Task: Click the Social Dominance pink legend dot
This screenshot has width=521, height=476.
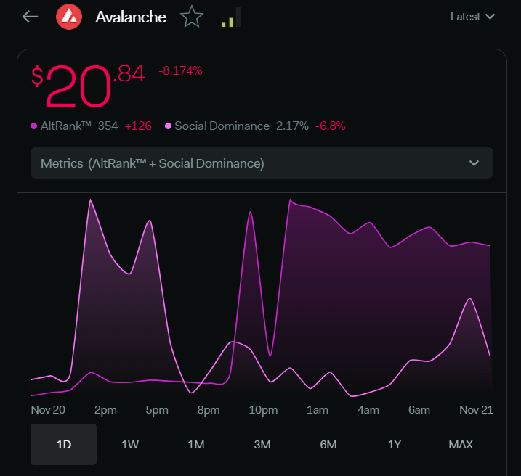Action: (x=168, y=126)
